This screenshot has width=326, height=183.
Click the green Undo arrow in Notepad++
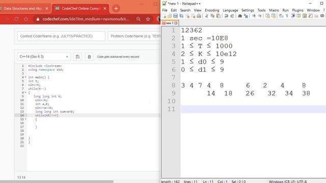(x=226, y=16)
